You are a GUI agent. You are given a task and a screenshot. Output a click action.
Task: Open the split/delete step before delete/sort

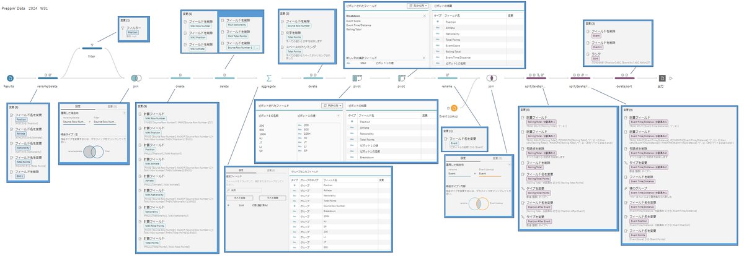click(580, 78)
